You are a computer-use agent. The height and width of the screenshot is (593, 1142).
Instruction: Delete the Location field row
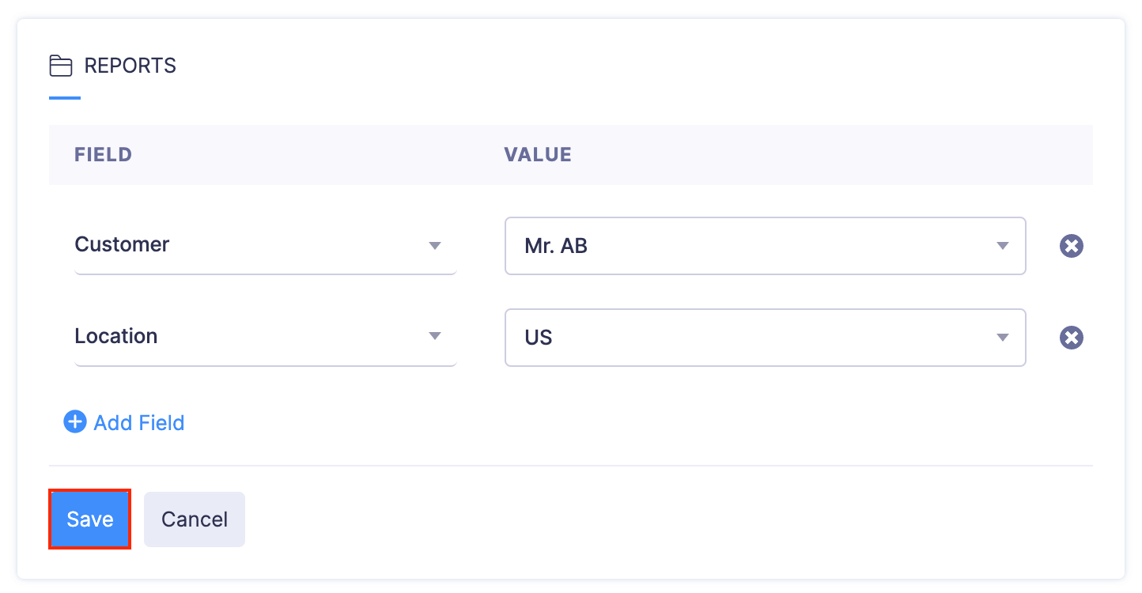tap(1071, 338)
